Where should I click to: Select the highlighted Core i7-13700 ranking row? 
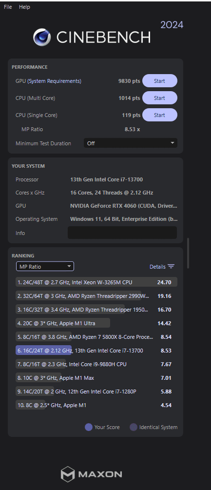click(96, 350)
